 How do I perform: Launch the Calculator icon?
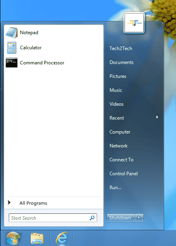pyautogui.click(x=12, y=48)
